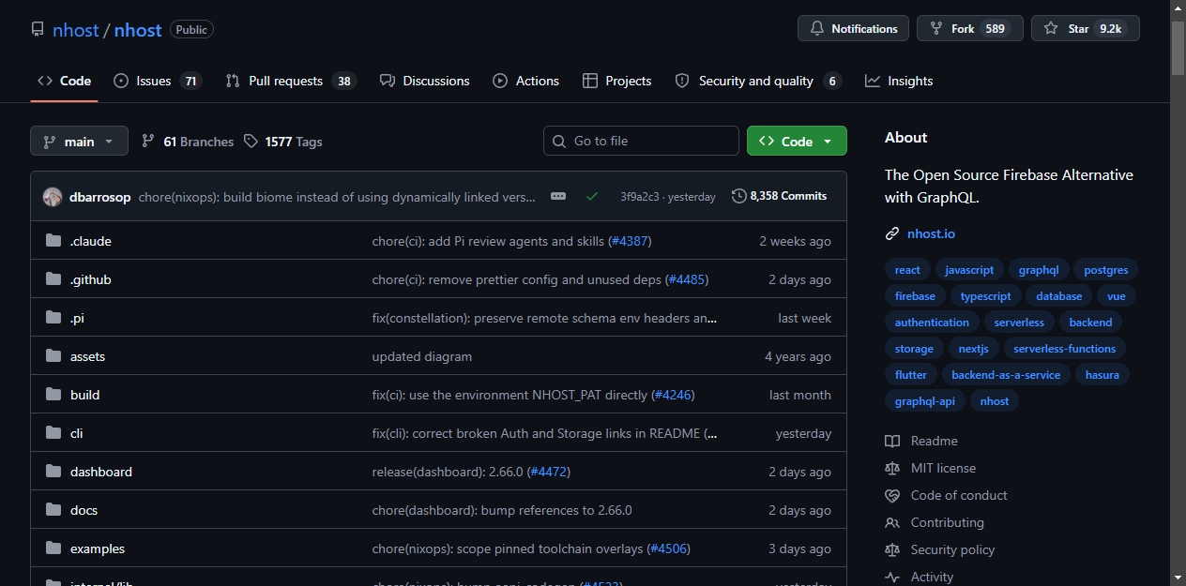Select the typescript topic tag
Image resolution: width=1186 pixels, height=586 pixels.
click(986, 296)
